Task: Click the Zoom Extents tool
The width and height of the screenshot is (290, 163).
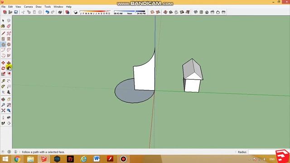Action: click(3, 110)
